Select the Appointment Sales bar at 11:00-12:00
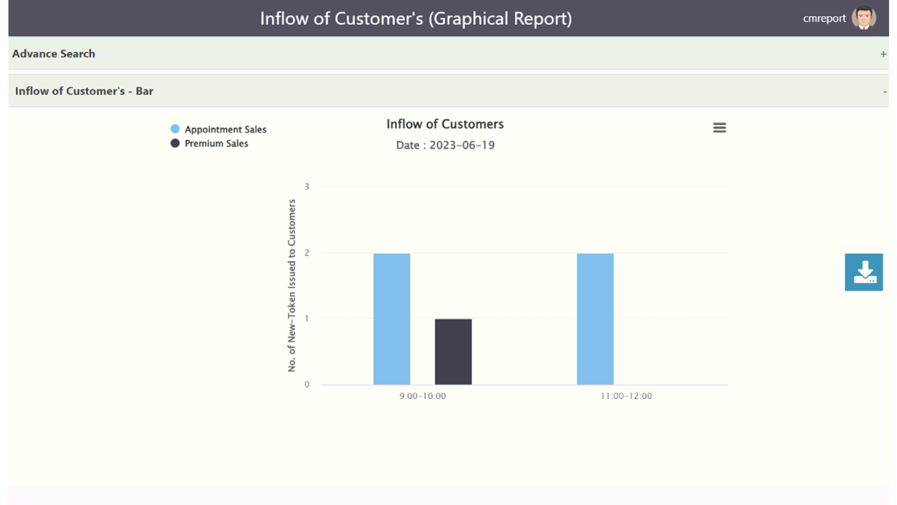897x505 pixels. pos(595,319)
